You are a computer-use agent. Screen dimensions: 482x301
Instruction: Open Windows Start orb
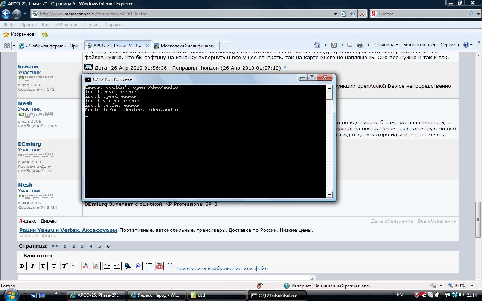(10, 295)
